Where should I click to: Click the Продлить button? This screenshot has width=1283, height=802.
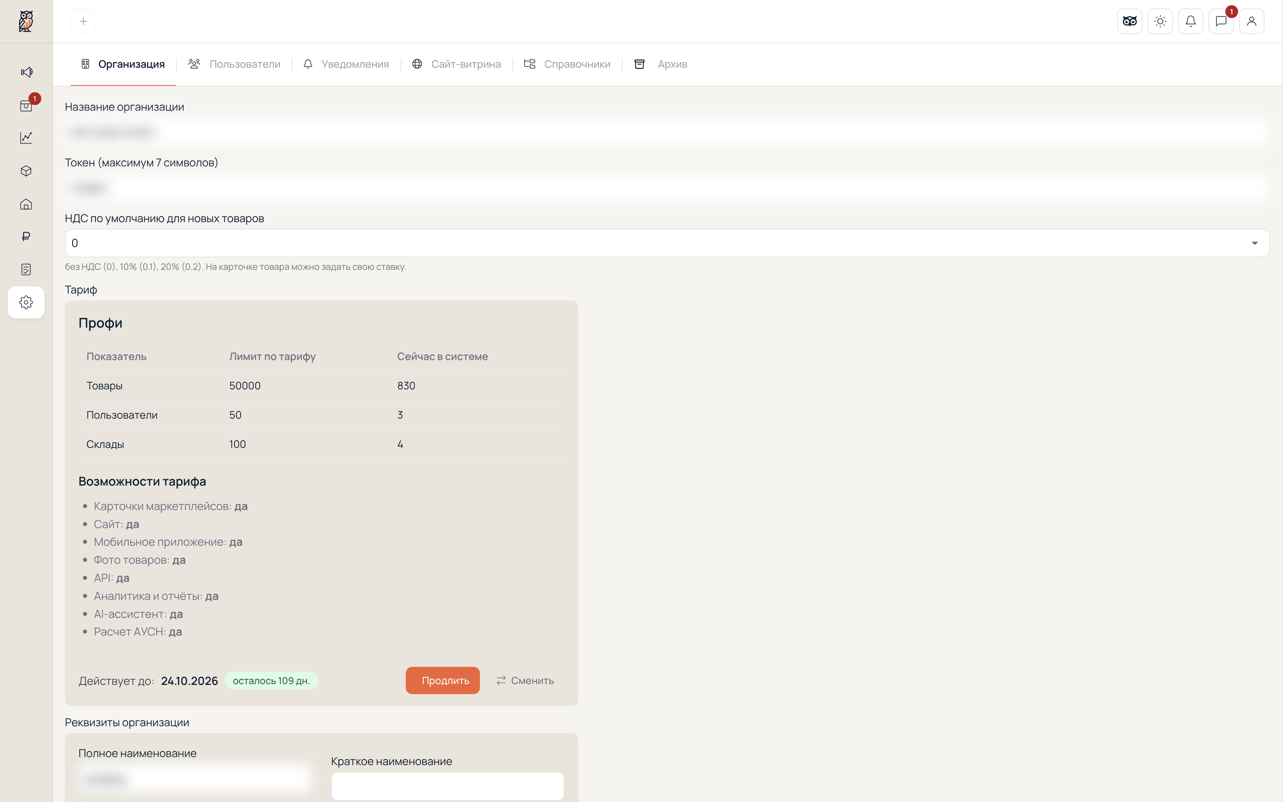(x=443, y=680)
